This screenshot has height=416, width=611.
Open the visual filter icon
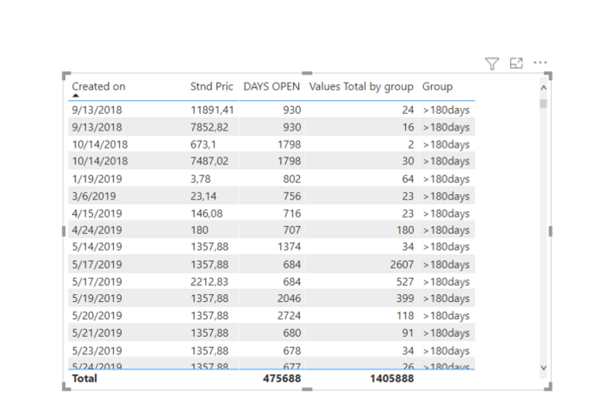(492, 64)
